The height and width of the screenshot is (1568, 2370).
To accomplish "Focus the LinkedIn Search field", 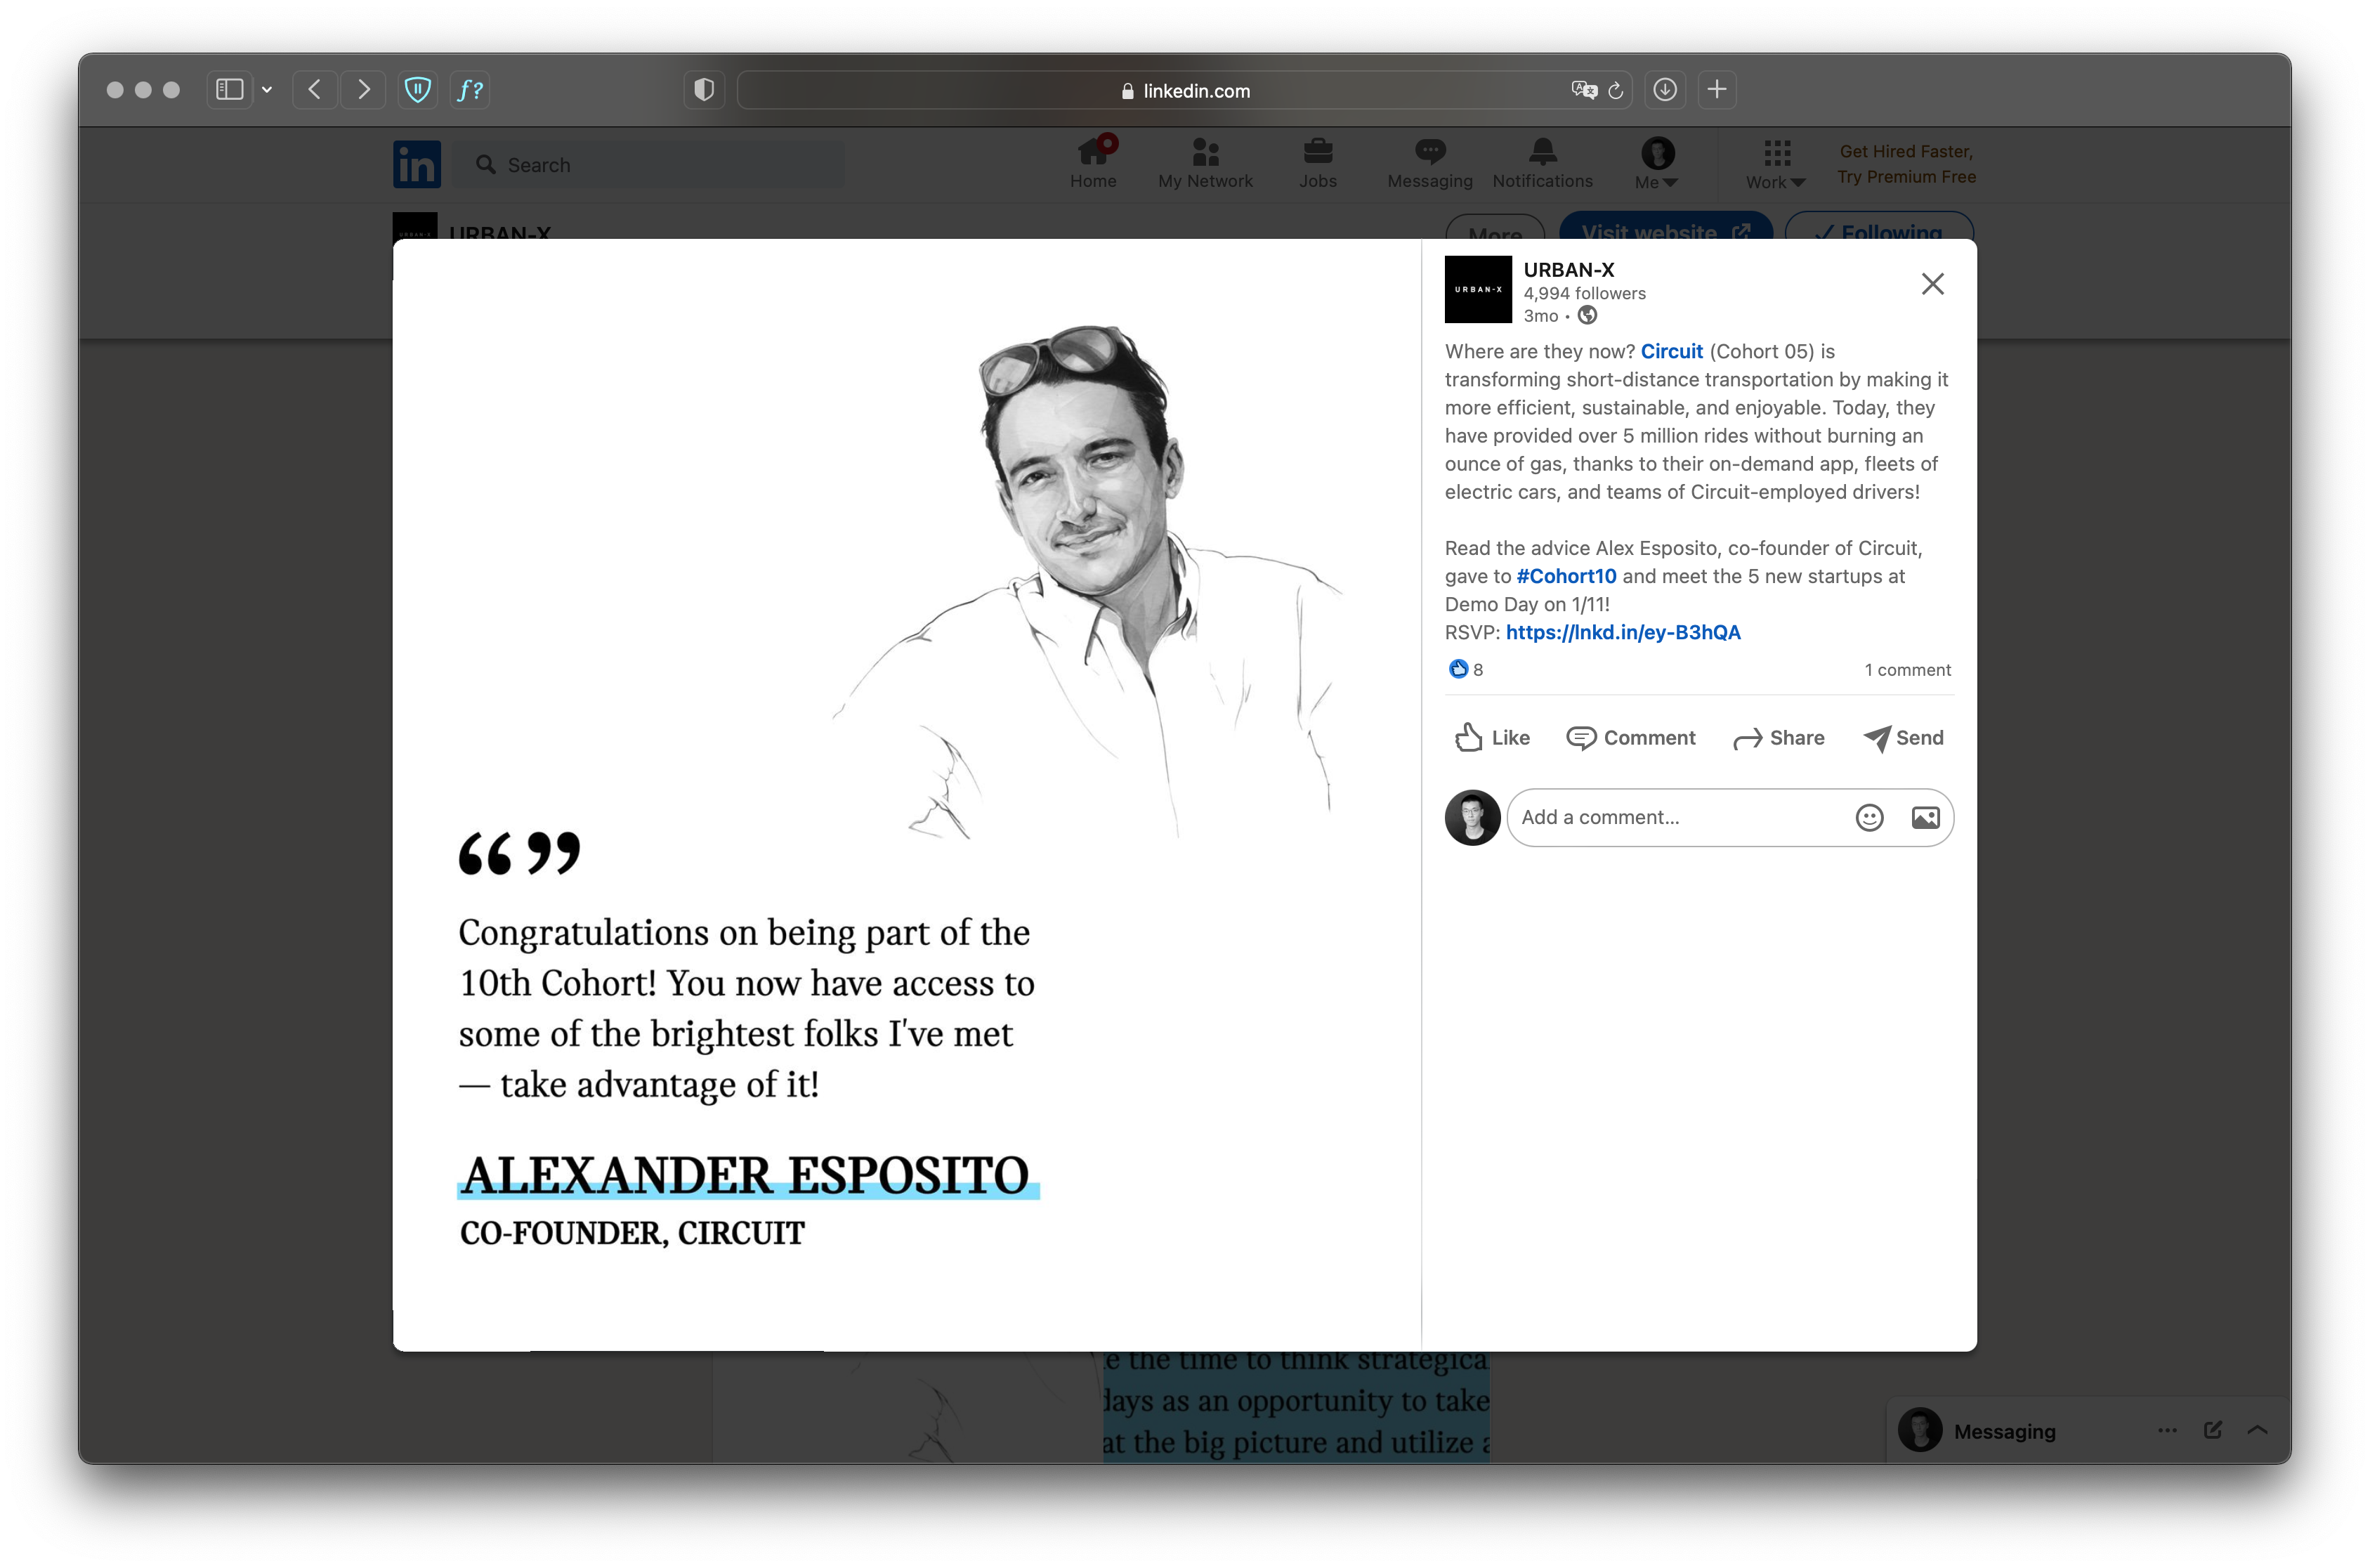I will pyautogui.click(x=649, y=165).
